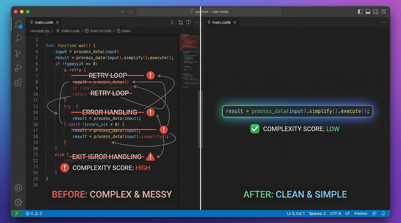Viewport: 401px width, 223px height.
Task: Open the Customize Layout control
Action: (x=384, y=12)
